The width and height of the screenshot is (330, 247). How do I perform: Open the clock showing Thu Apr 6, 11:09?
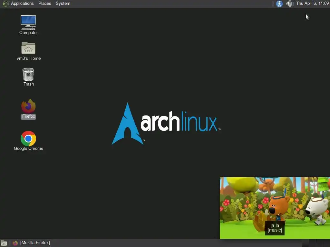[312, 4]
